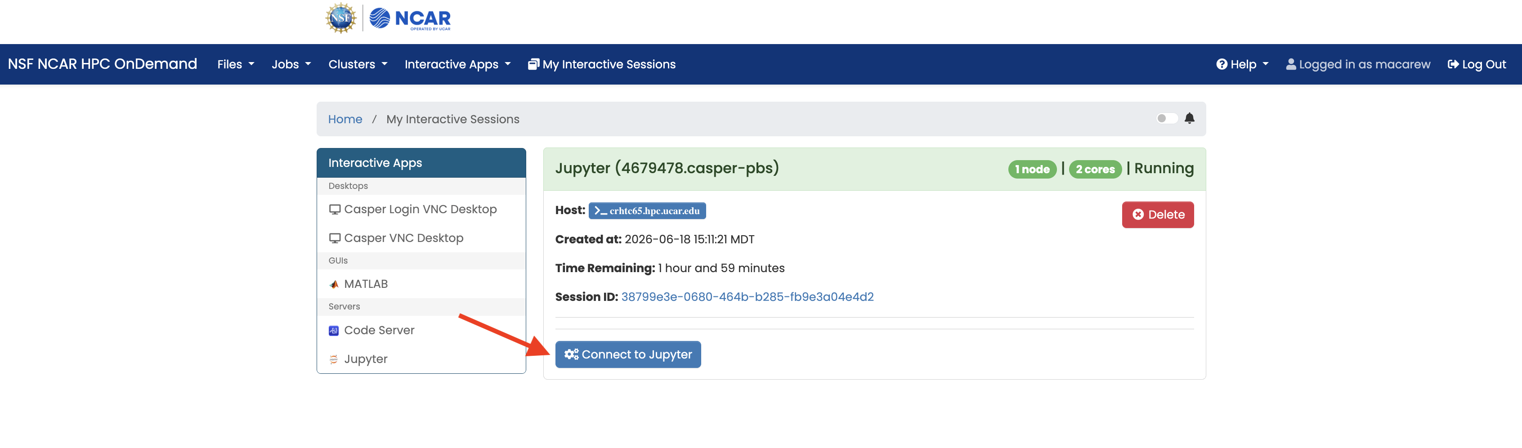Click the Help question mark icon
Image resolution: width=1522 pixels, height=448 pixels.
[x=1221, y=64]
